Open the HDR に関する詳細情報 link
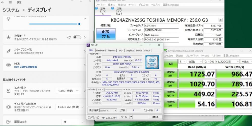The height and width of the screenshot is (126, 252). (x=25, y=67)
